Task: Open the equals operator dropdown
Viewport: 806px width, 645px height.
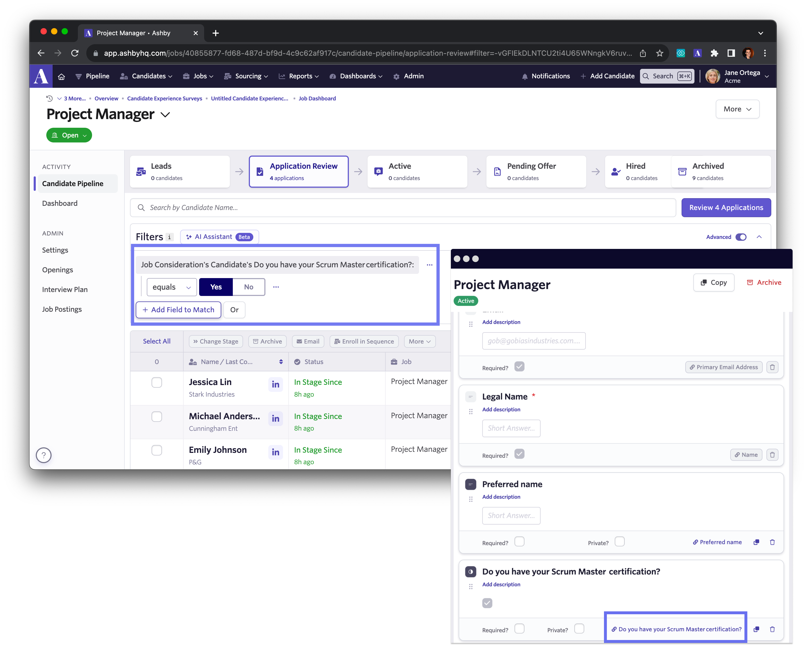Action: [x=172, y=287]
